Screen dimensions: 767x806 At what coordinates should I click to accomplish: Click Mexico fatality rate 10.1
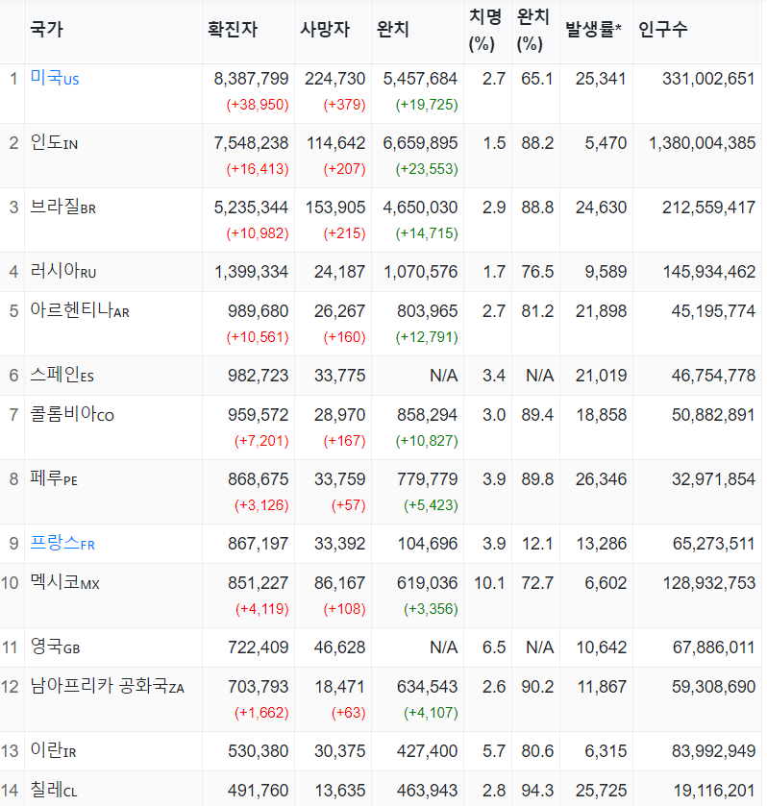pyautogui.click(x=489, y=583)
